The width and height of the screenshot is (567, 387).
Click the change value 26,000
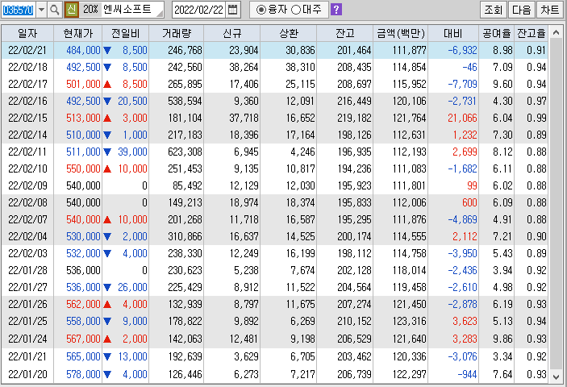[x=132, y=287]
